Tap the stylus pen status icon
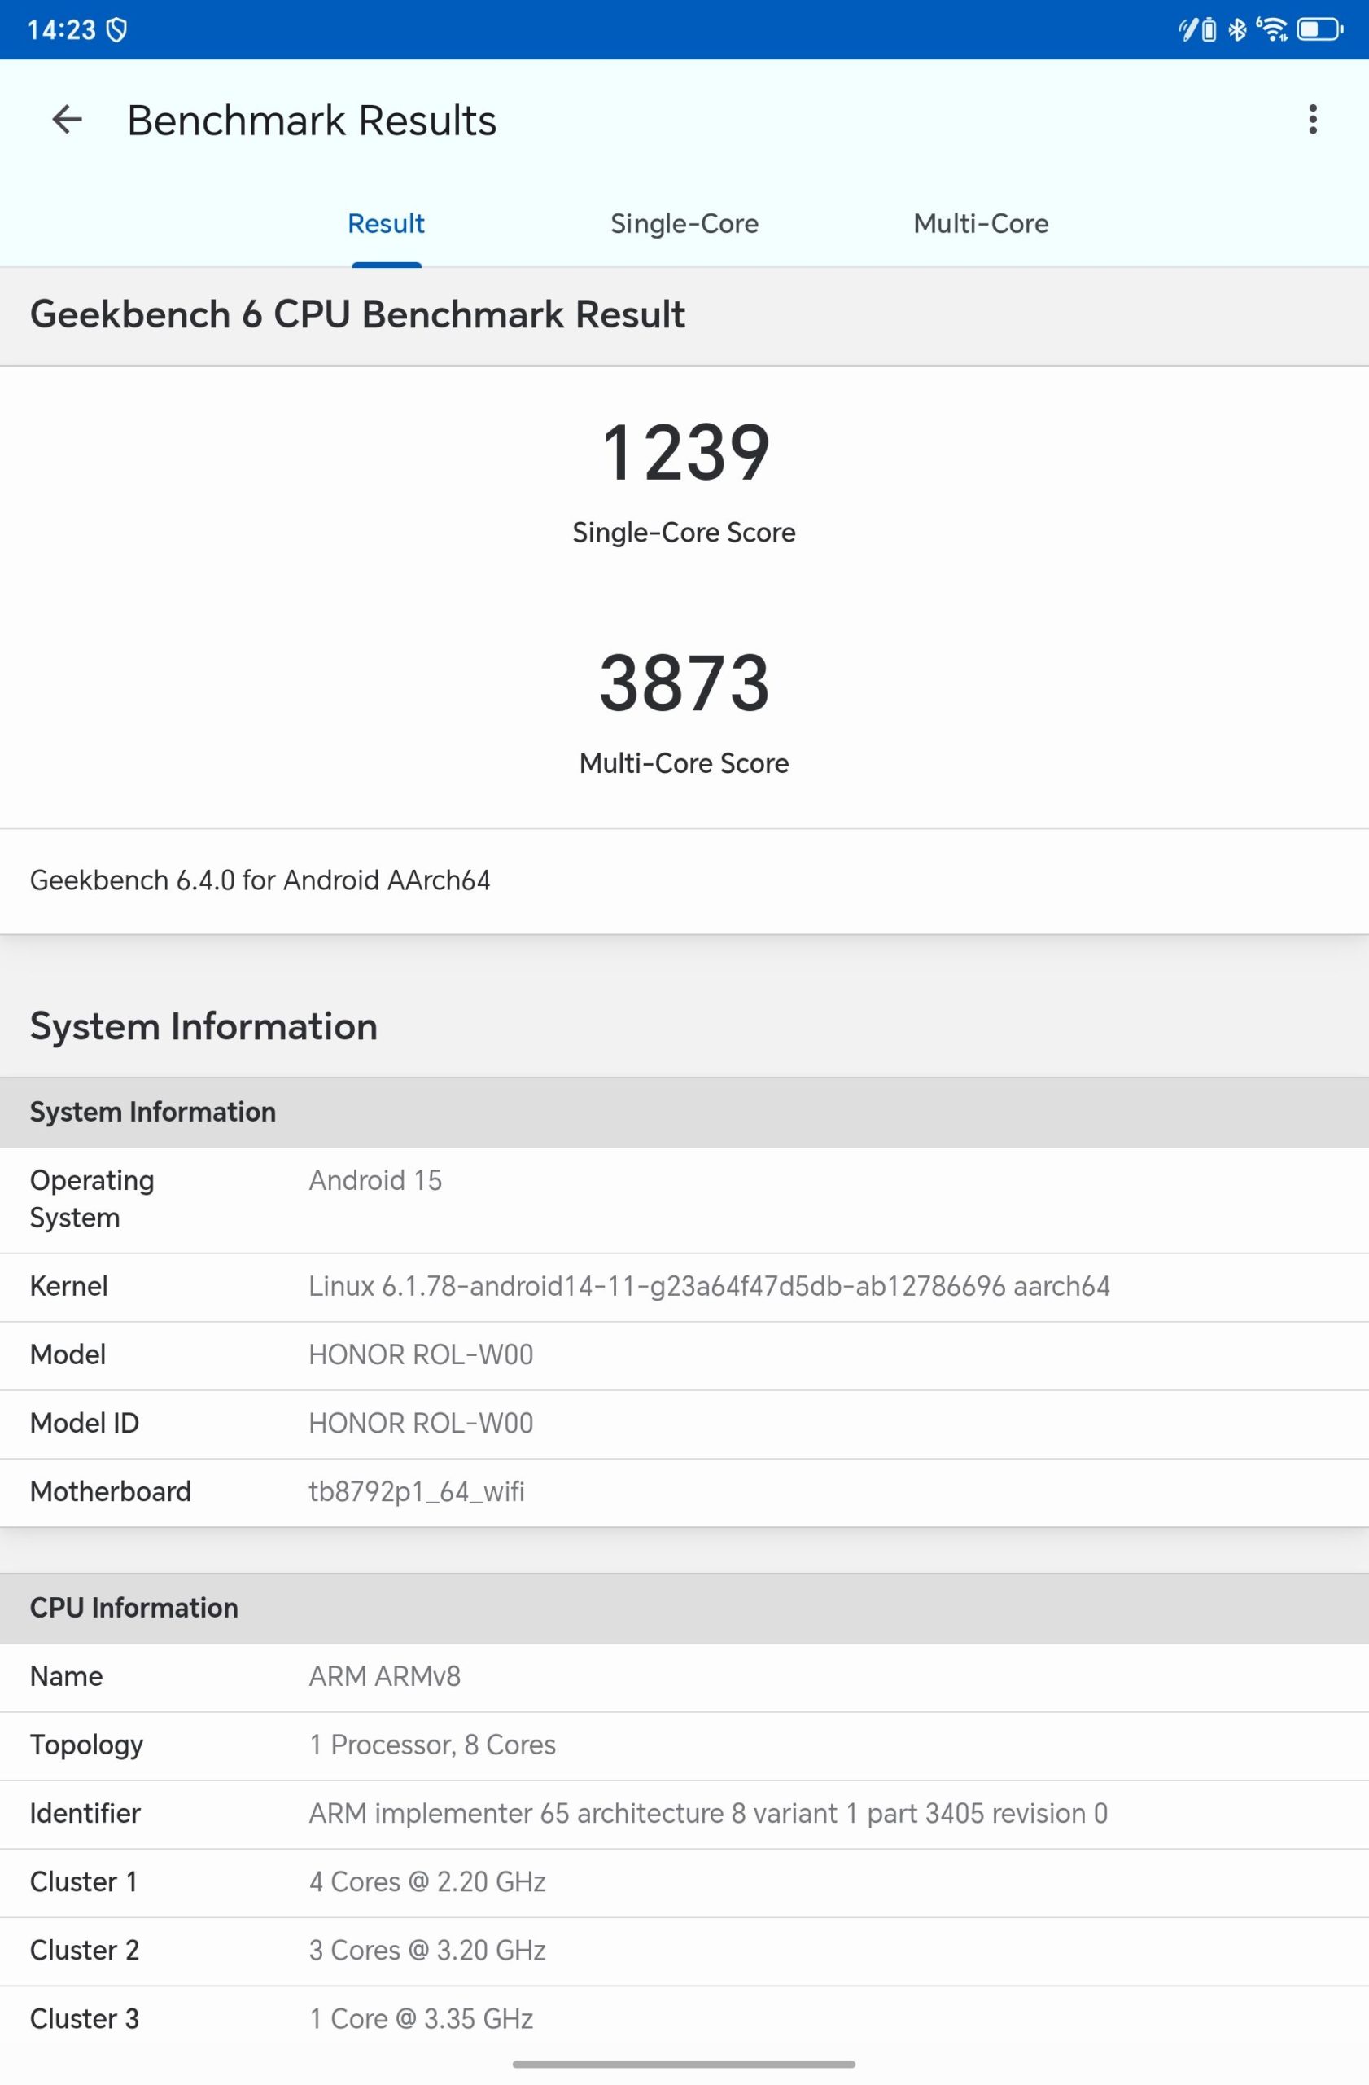The width and height of the screenshot is (1369, 2085). coord(1187,30)
